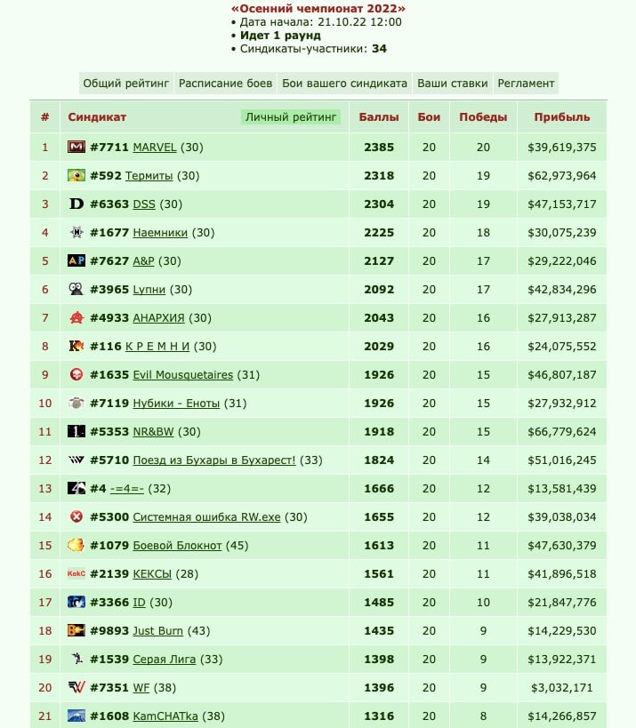Click the -=4=- syndicate icon
The height and width of the screenshot is (728, 636).
pyautogui.click(x=76, y=488)
